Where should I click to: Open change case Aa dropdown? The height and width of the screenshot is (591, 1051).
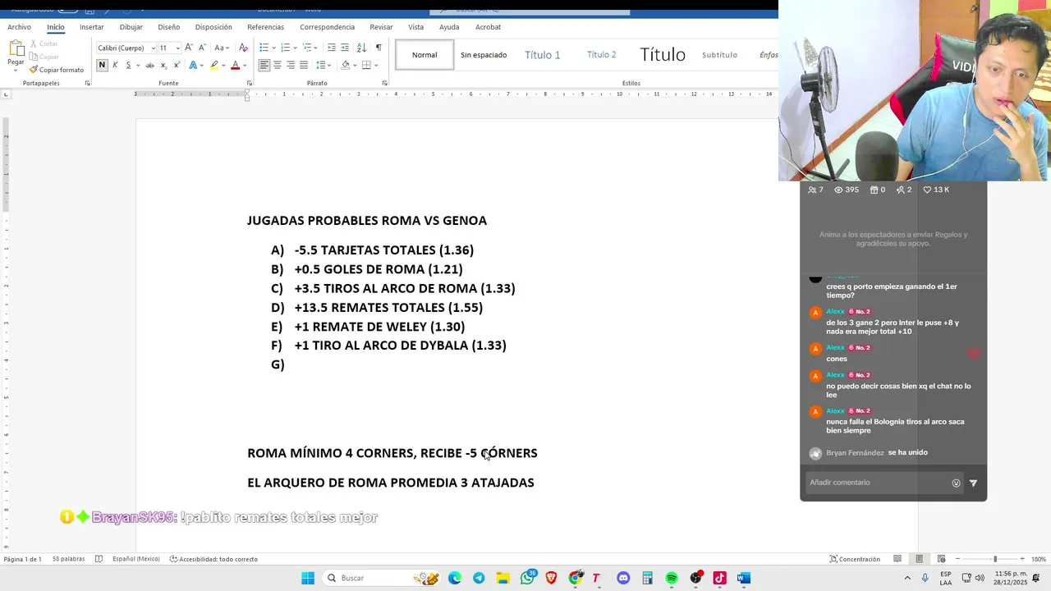(x=222, y=48)
